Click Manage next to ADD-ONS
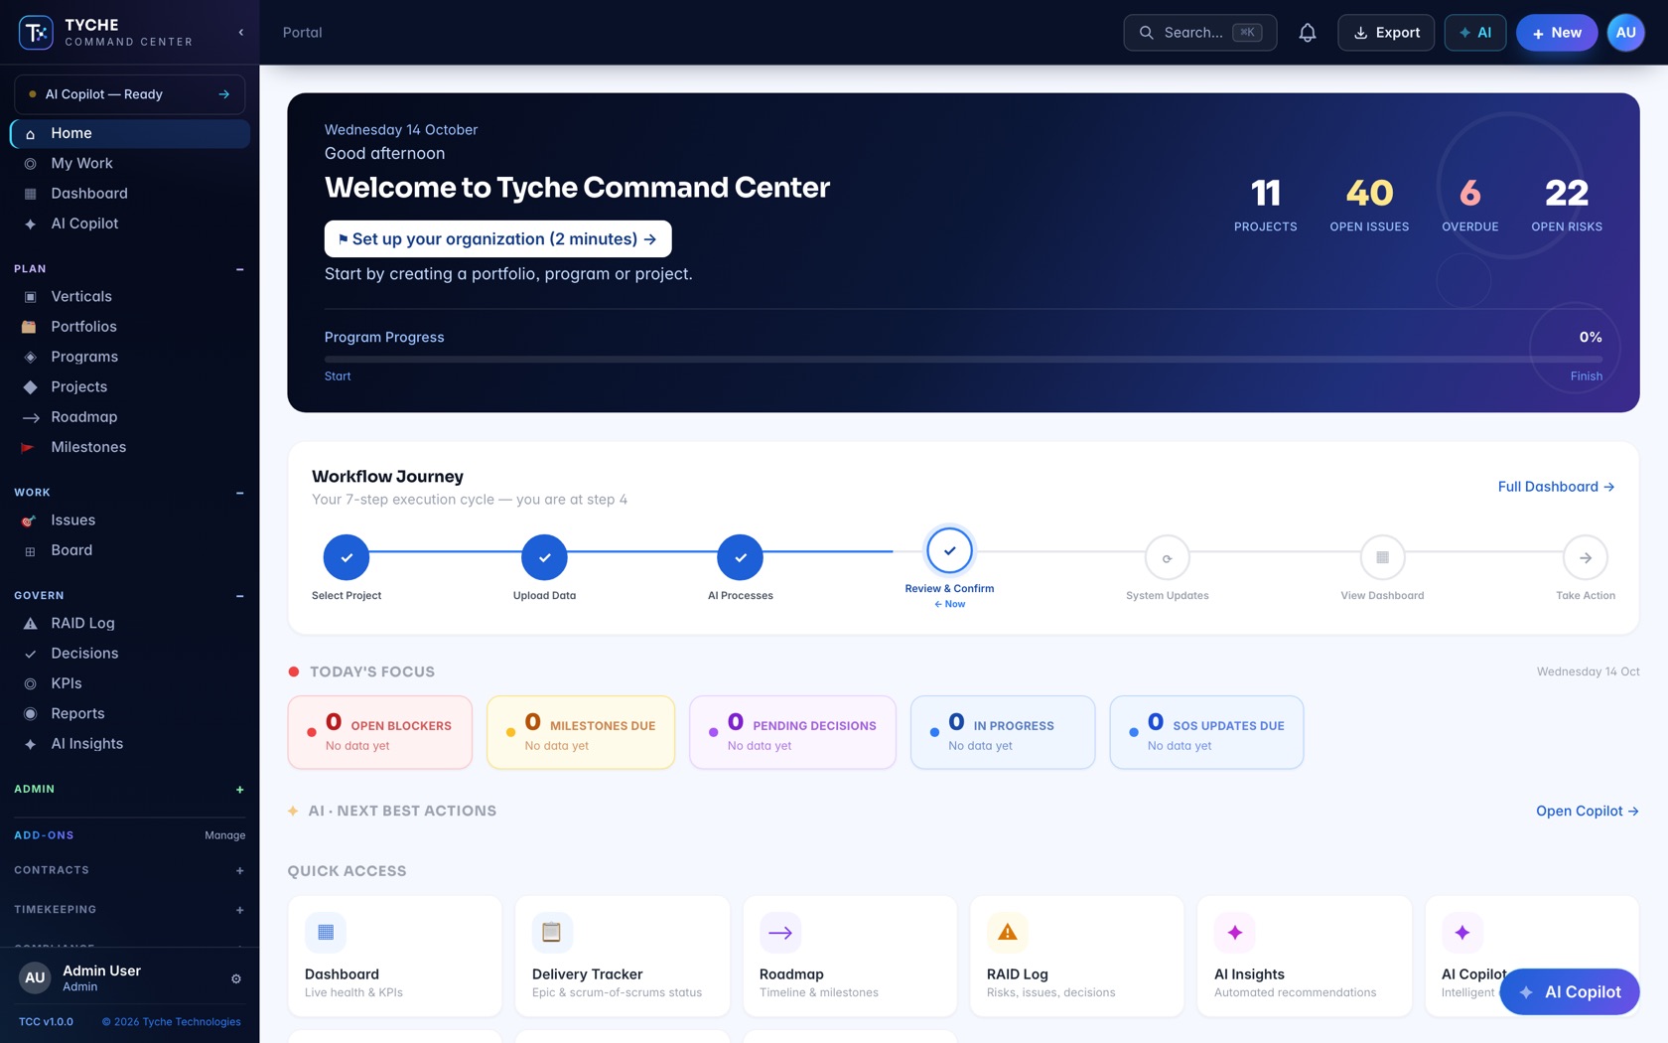This screenshot has width=1668, height=1043. pyautogui.click(x=224, y=835)
